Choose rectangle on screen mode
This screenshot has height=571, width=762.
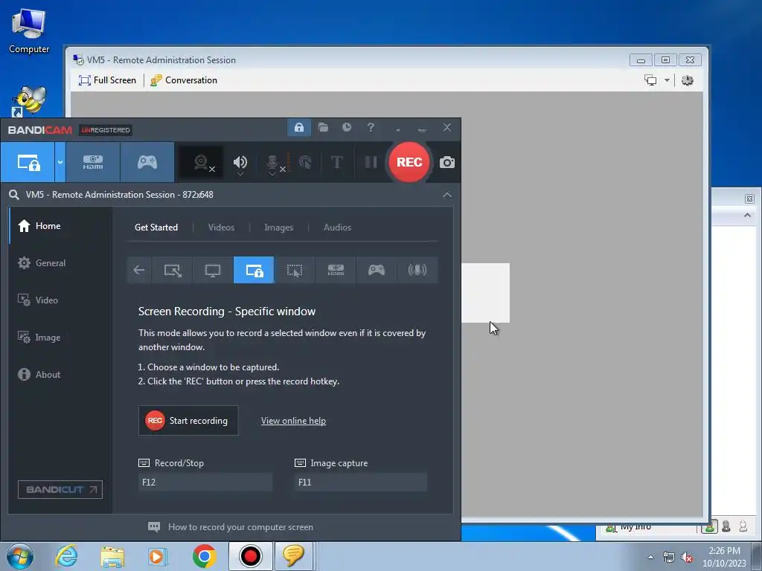(173, 270)
